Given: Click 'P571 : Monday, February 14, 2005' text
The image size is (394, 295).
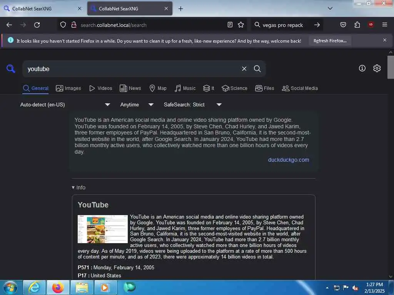Looking at the screenshot, I should coord(116,267).
